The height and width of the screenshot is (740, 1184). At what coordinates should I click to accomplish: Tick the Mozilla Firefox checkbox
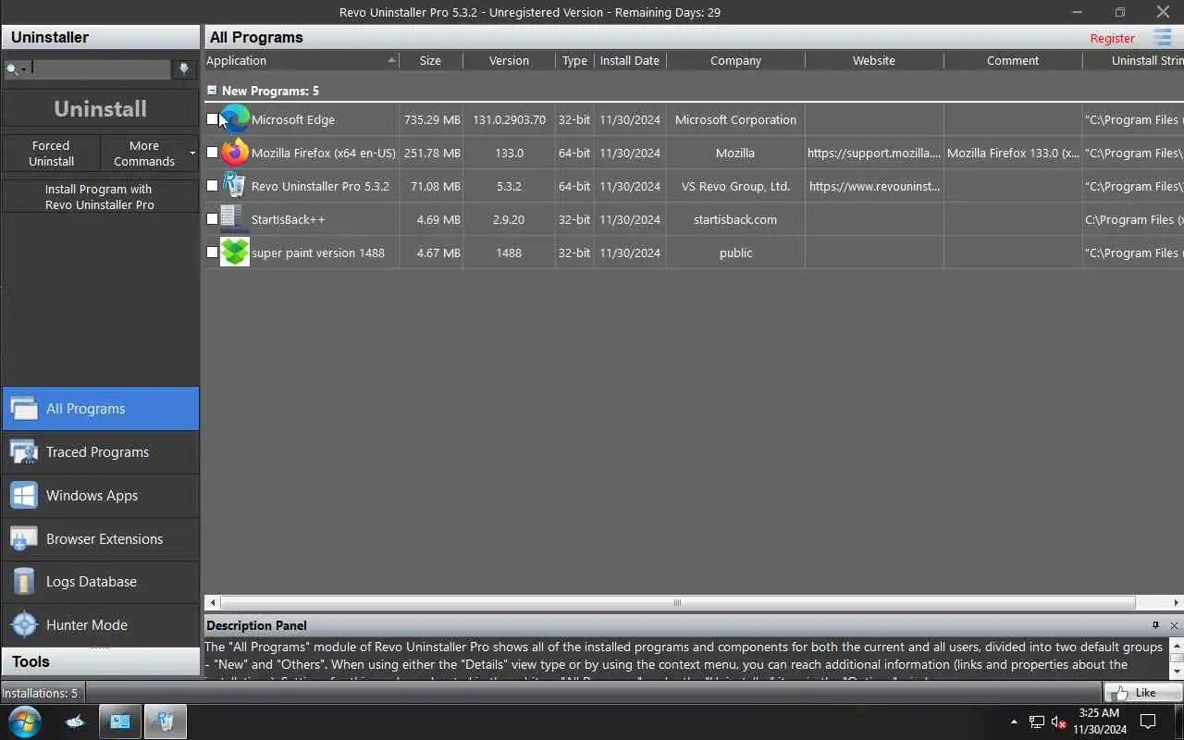(212, 153)
